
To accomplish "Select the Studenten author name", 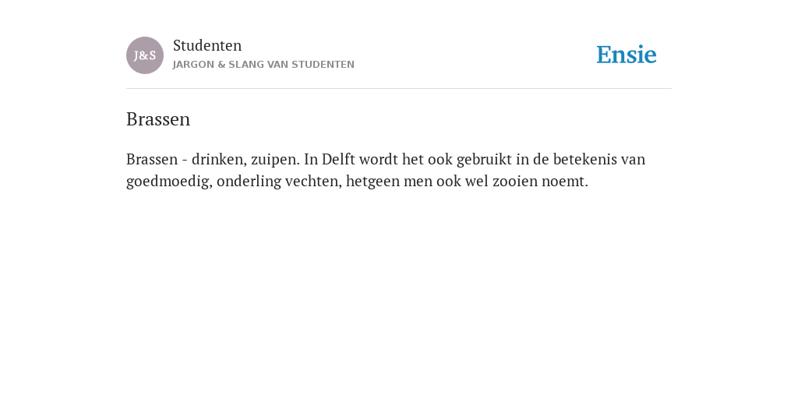I will click(x=207, y=46).
